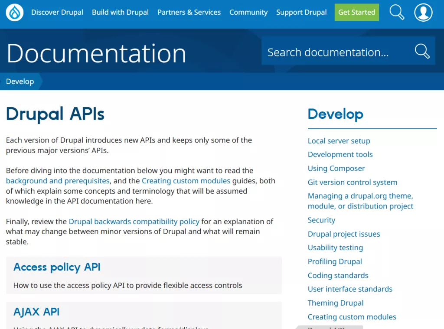Open Access policy API heading

pos(57,267)
